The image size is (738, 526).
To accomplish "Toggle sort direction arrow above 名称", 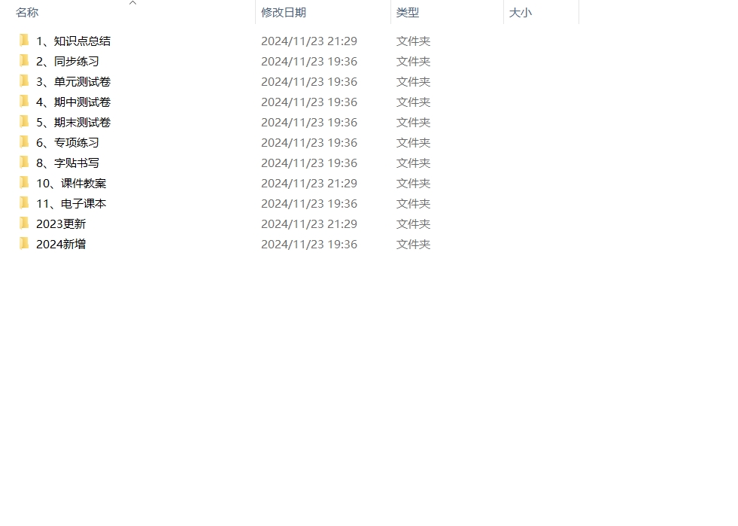I will coord(132,3).
